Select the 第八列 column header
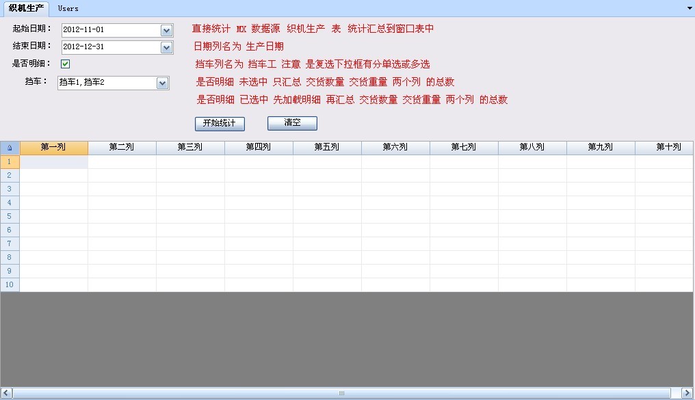The image size is (695, 400). pyautogui.click(x=532, y=148)
